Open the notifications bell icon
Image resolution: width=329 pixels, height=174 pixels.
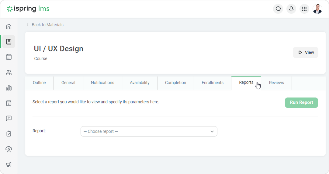point(291,9)
